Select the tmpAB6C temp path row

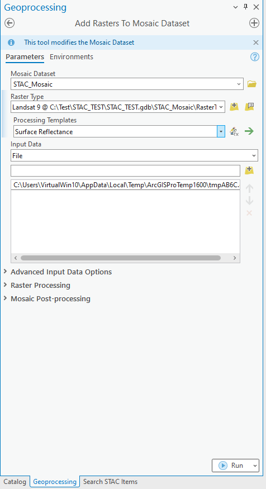click(125, 185)
